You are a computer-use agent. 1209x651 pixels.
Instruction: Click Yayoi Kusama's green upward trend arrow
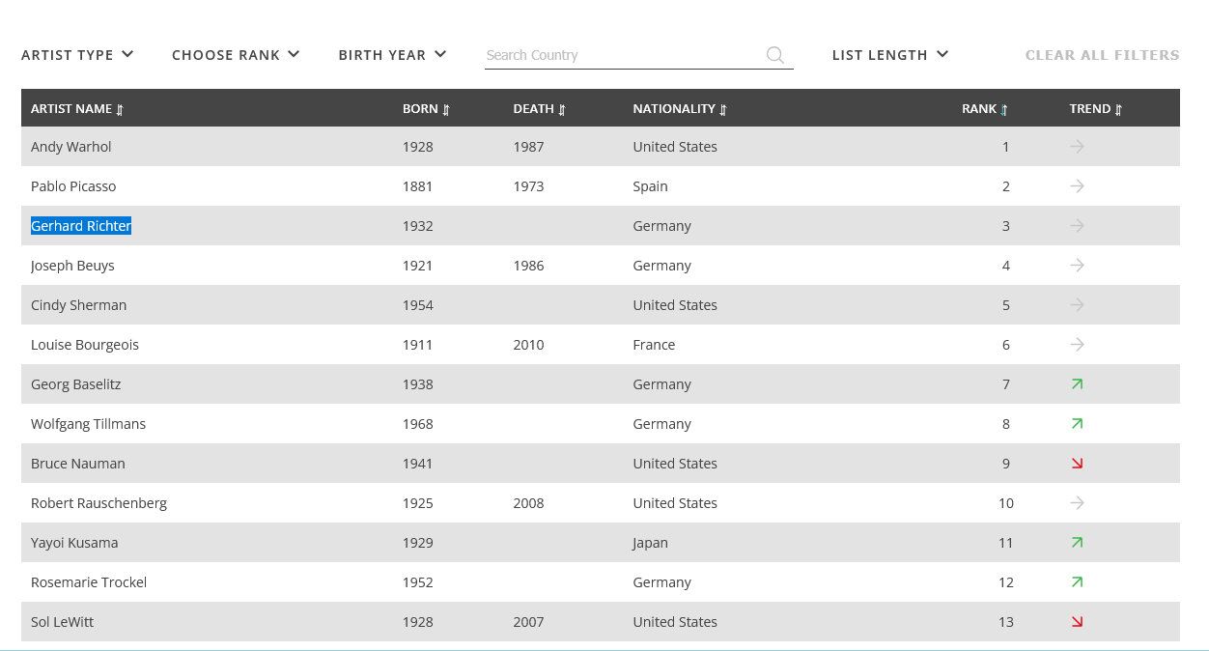tap(1078, 543)
